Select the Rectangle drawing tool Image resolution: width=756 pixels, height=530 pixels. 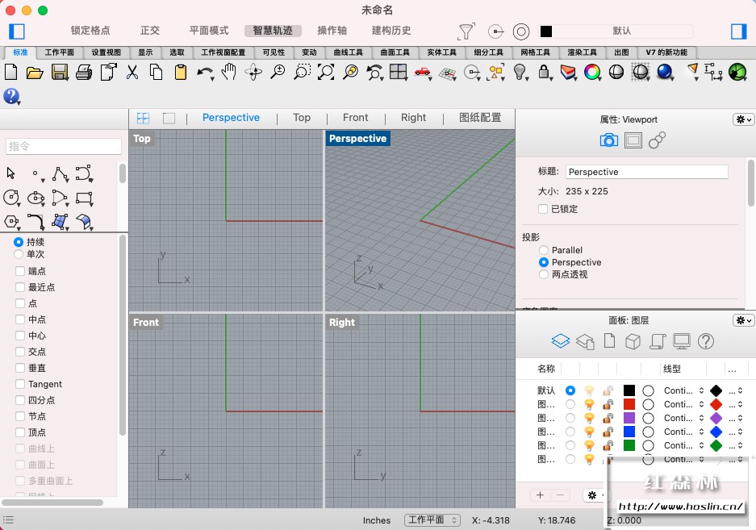(x=83, y=197)
